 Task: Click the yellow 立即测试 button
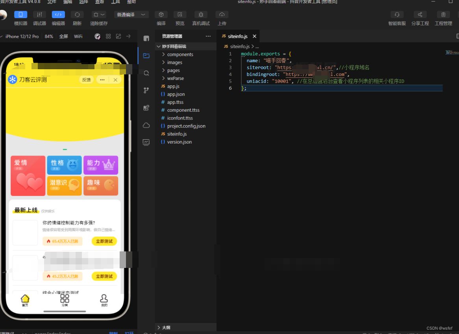[104, 241]
